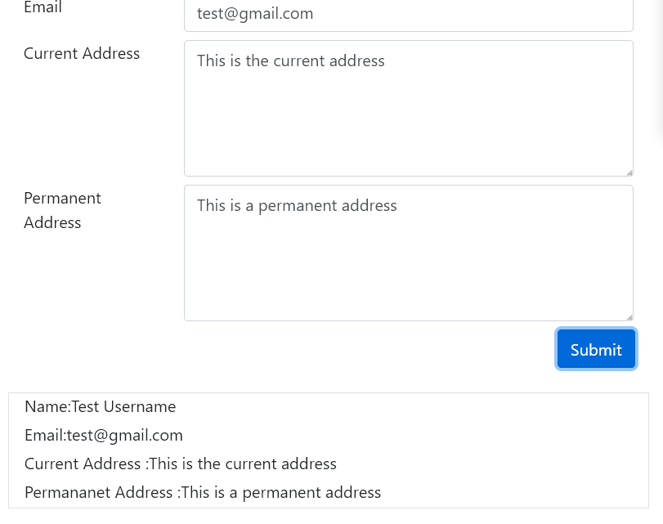The image size is (663, 524).
Task: Click the typed text 'This is the current address' in textarea
Action: (x=290, y=61)
